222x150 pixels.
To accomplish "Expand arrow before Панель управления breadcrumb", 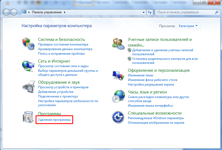I will 29,12.
